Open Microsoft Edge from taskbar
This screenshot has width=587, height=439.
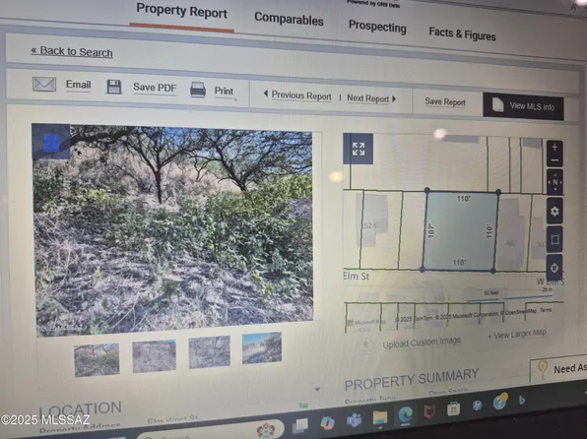[405, 414]
